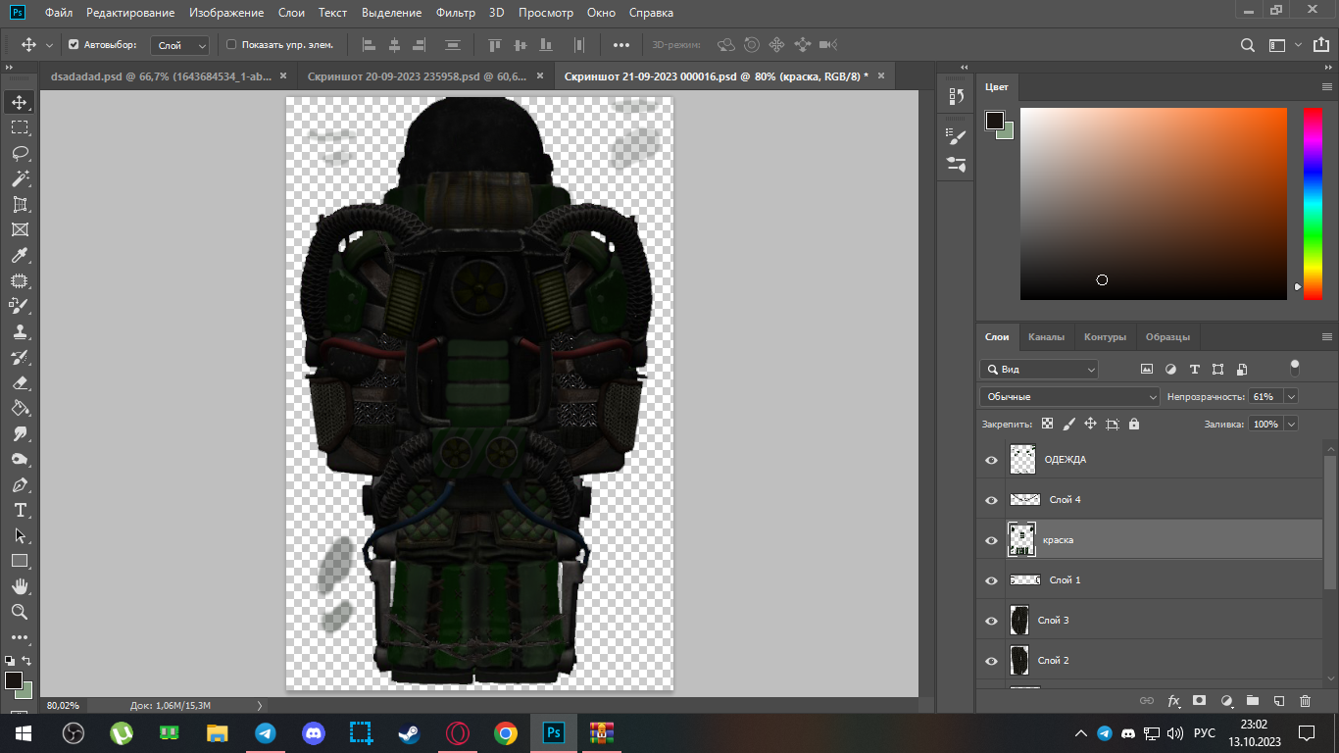Click the Lock all padlock icon
This screenshot has height=753, width=1339.
click(1134, 424)
